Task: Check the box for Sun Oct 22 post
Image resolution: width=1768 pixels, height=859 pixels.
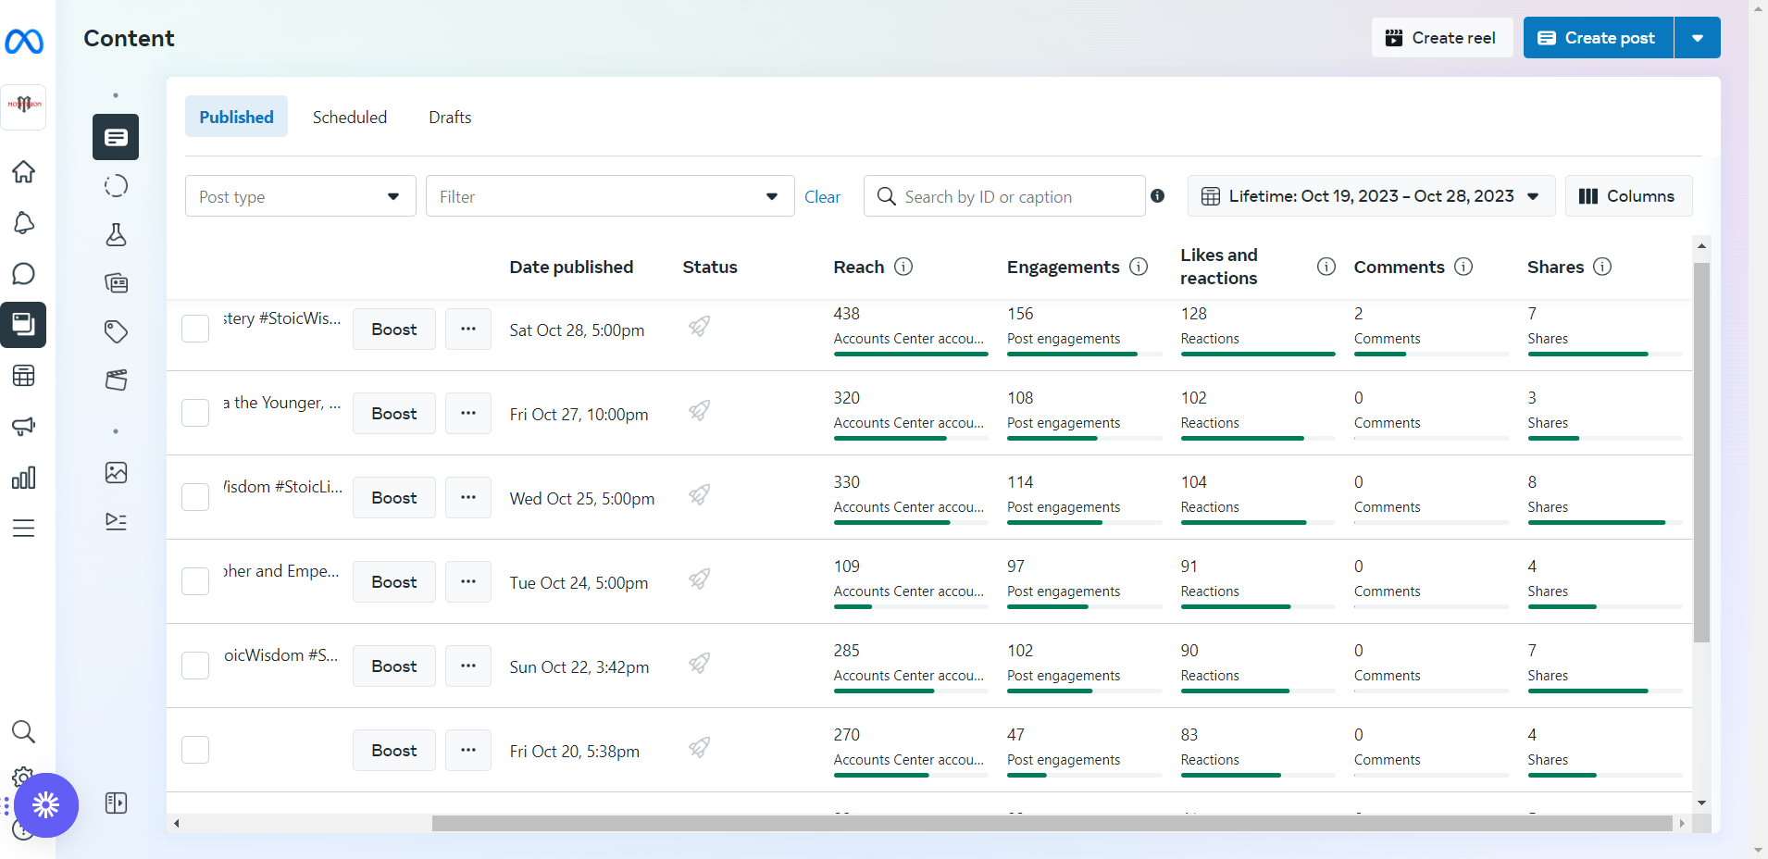Action: [195, 666]
